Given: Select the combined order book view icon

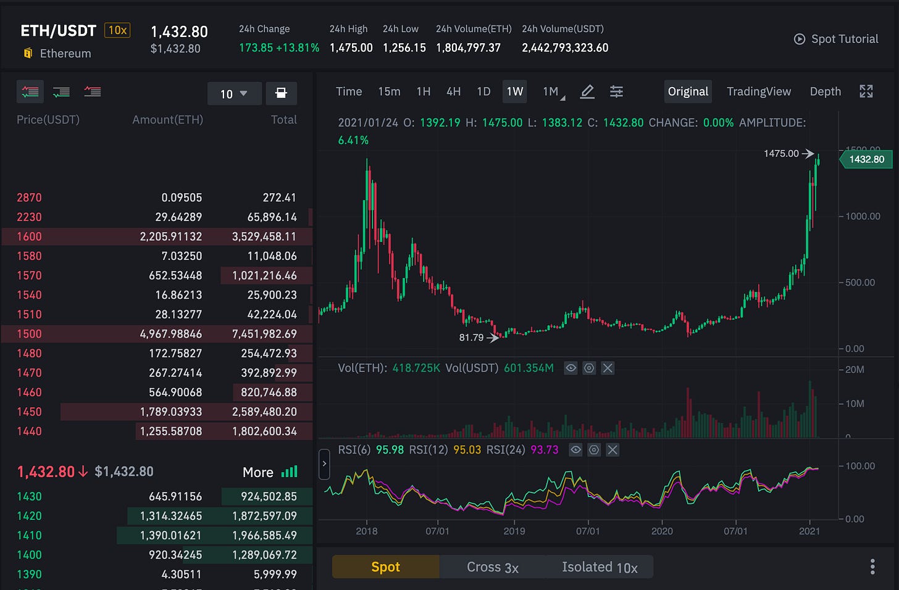Looking at the screenshot, I should (x=30, y=92).
